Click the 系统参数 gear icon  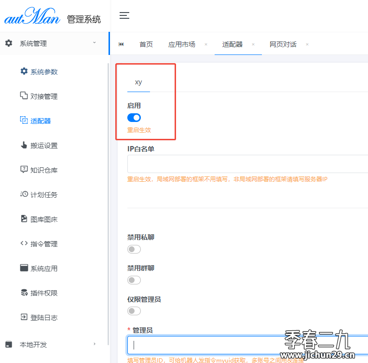point(24,71)
